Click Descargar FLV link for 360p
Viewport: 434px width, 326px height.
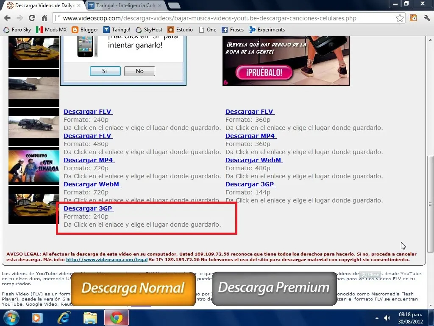(250, 112)
